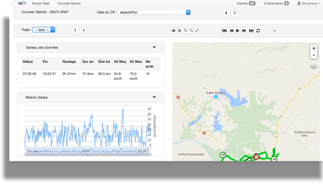323x185 pixels.
Task: Click the refresh loop icon
Action: point(258,31)
